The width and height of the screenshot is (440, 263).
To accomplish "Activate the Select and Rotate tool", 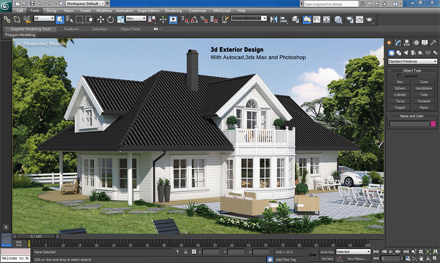I will pos(110,20).
